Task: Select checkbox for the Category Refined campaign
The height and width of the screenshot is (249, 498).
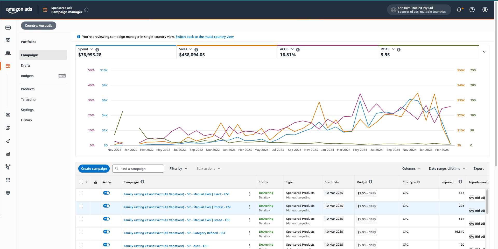Action: point(81,232)
